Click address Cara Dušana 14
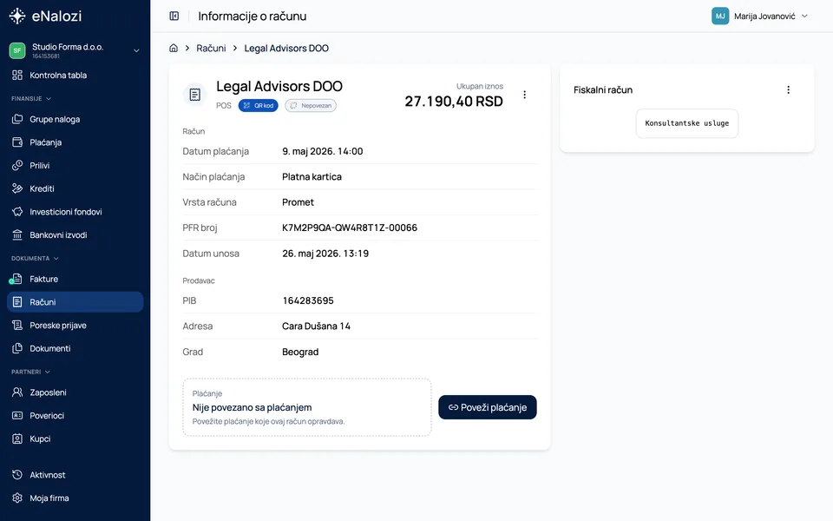 pos(316,326)
